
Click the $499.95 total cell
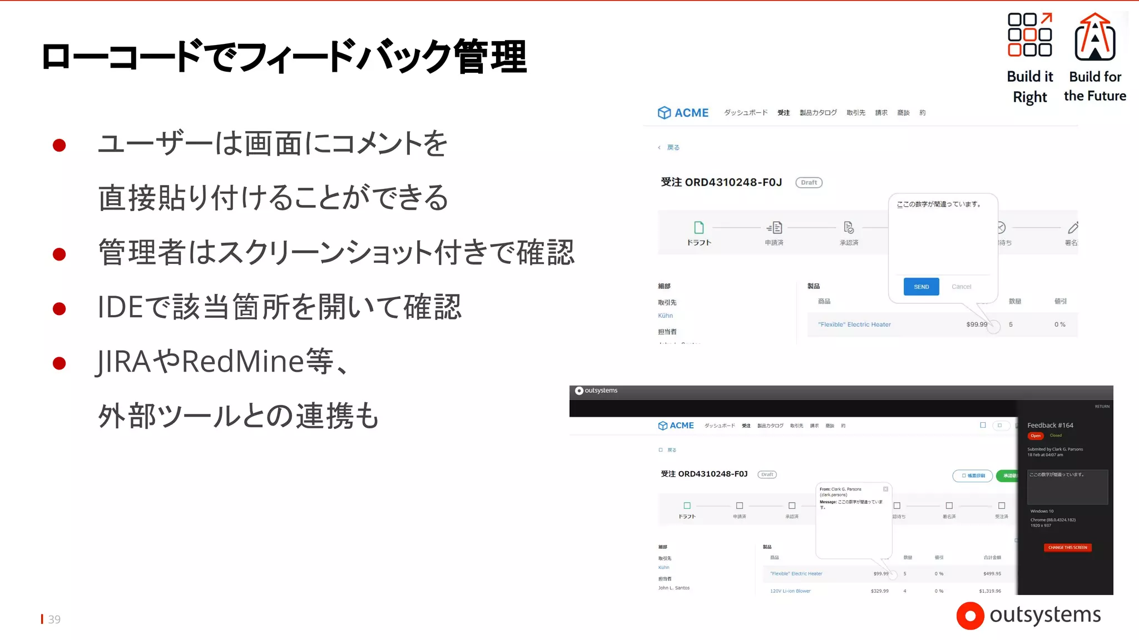[x=992, y=573]
